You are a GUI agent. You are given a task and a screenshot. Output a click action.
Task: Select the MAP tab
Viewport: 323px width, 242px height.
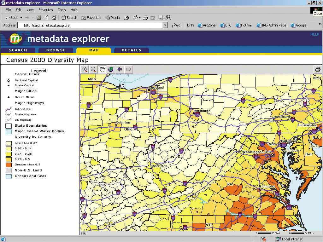94,50
